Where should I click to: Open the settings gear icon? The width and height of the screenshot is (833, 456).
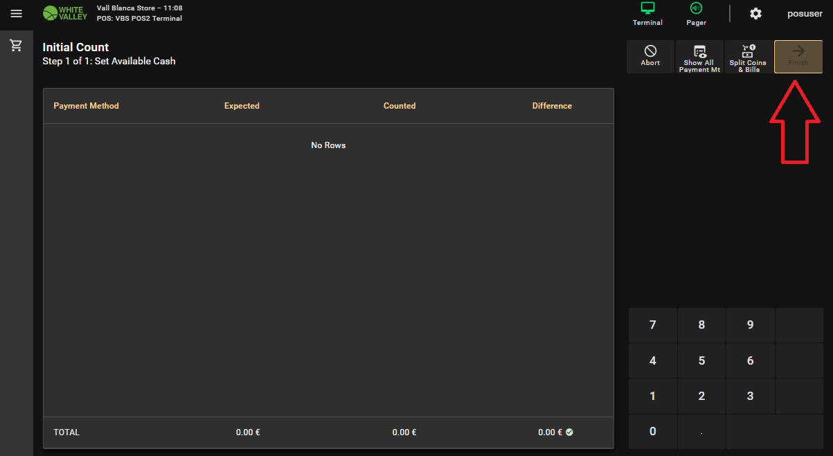pos(755,14)
